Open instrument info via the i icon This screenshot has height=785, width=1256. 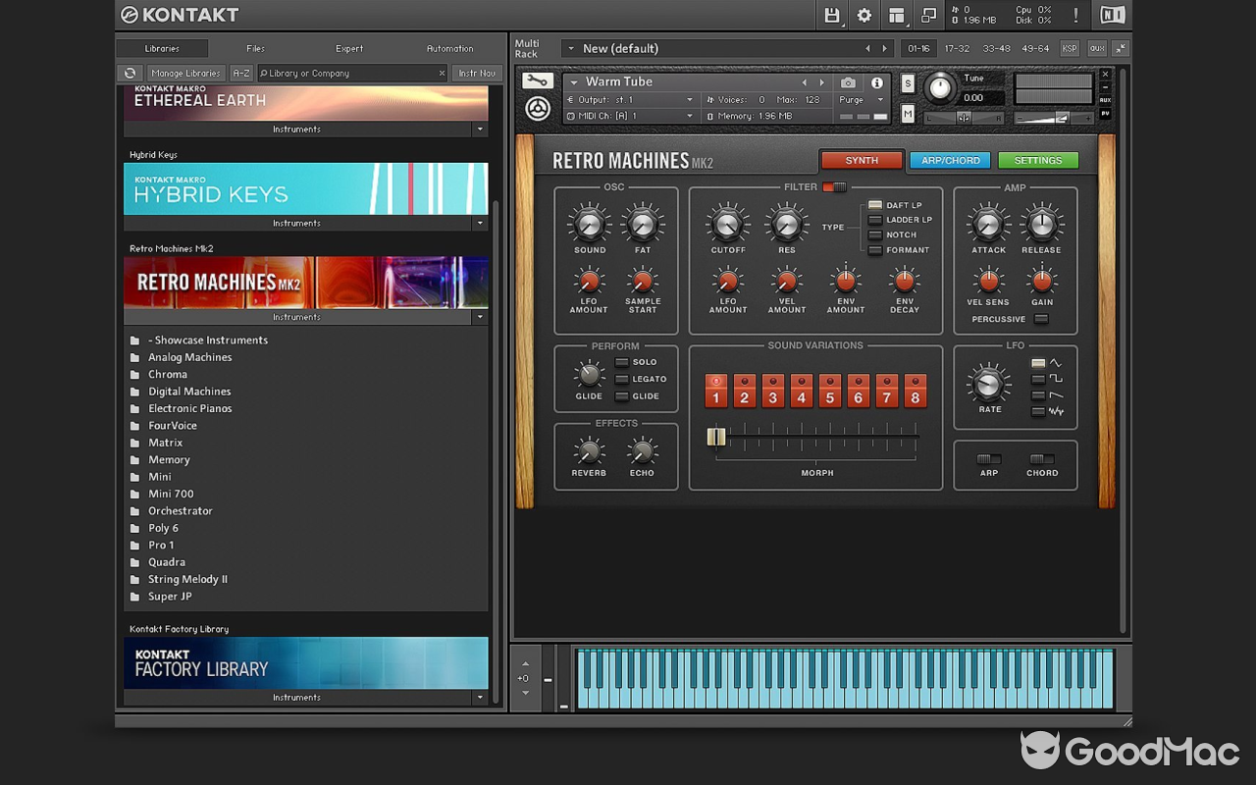pyautogui.click(x=876, y=82)
